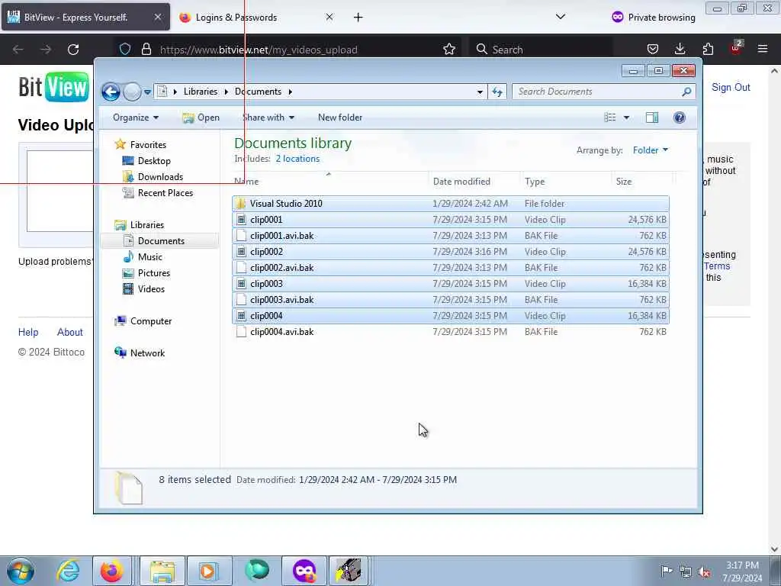The image size is (781, 586).
Task: Open the Firefox Extensions puzzle icon
Action: click(708, 49)
